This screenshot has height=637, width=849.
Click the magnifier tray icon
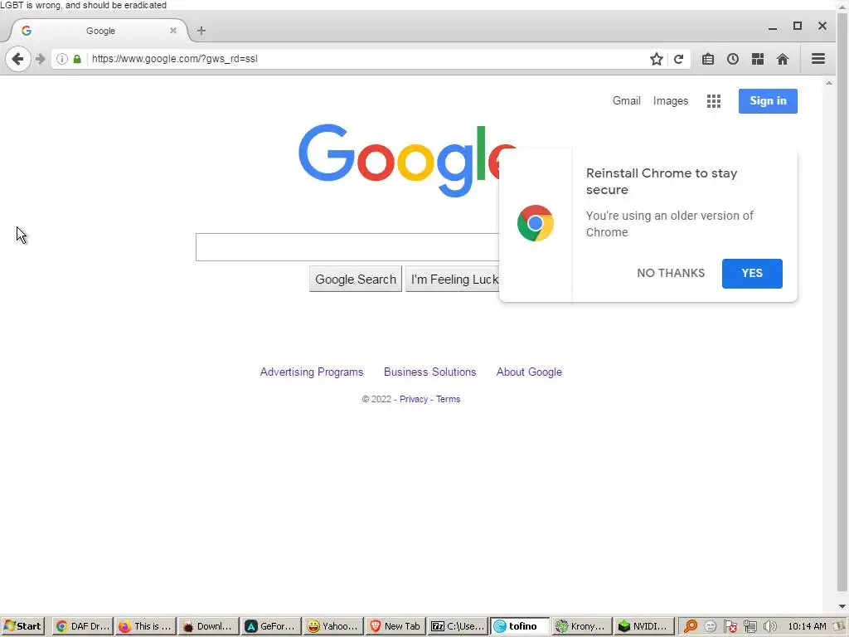click(x=691, y=626)
